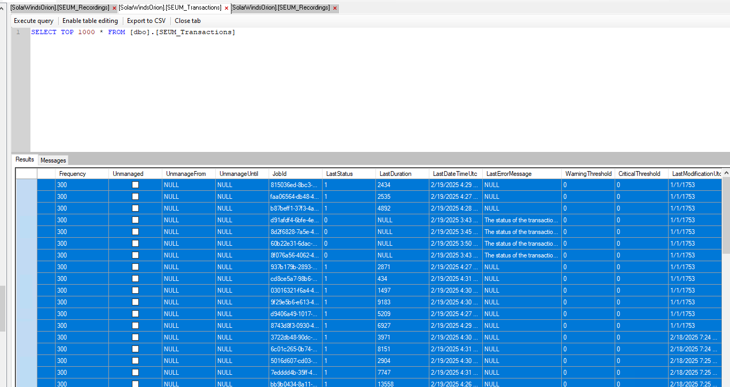Click the scroll-up arrow of the left panel
730x387 pixels.
(3, 7)
